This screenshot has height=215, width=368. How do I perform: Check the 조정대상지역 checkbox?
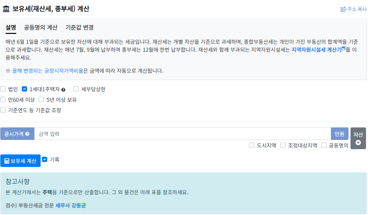[x=283, y=145]
